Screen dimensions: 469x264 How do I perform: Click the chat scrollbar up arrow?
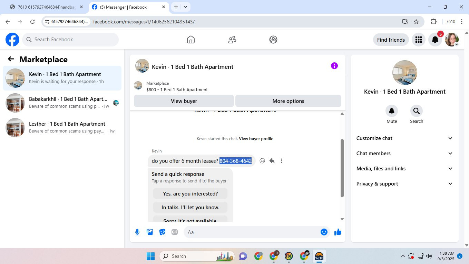click(x=342, y=114)
